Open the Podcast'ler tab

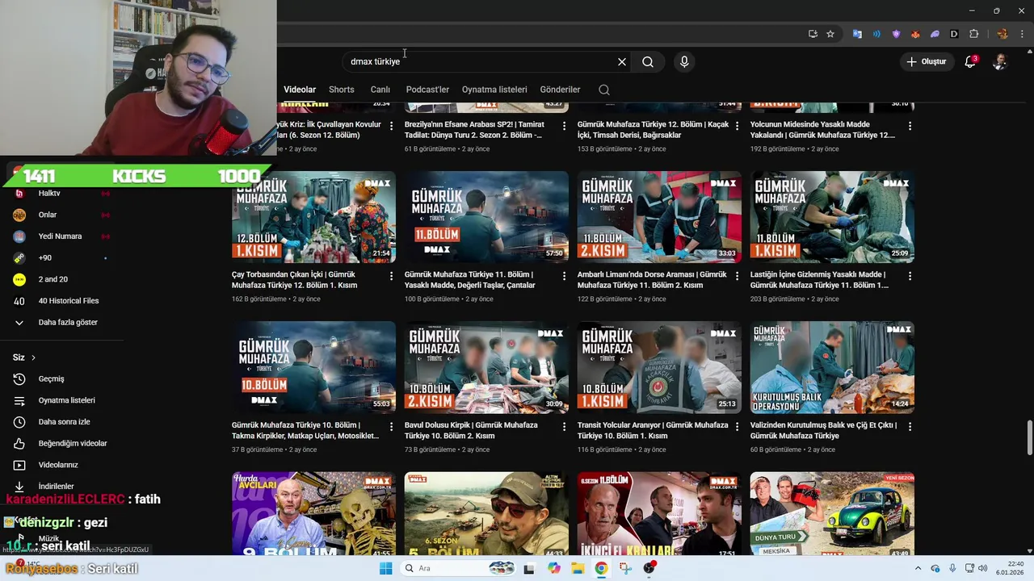427,90
